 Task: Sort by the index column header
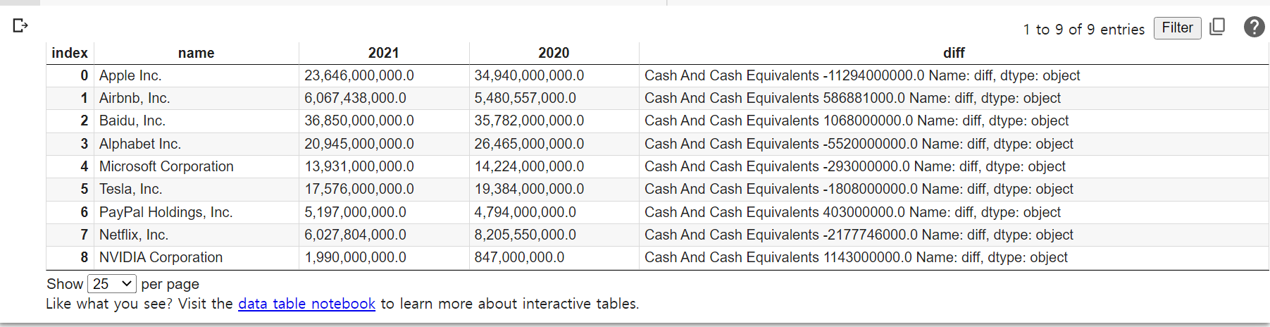[70, 53]
